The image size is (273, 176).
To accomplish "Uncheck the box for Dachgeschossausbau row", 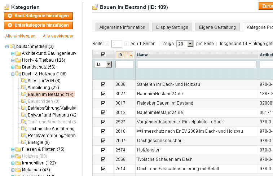I will point(103,141).
